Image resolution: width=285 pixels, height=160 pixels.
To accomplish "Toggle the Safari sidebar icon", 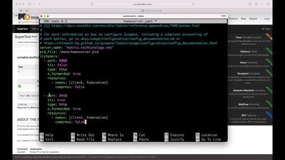I will tap(30, 4).
